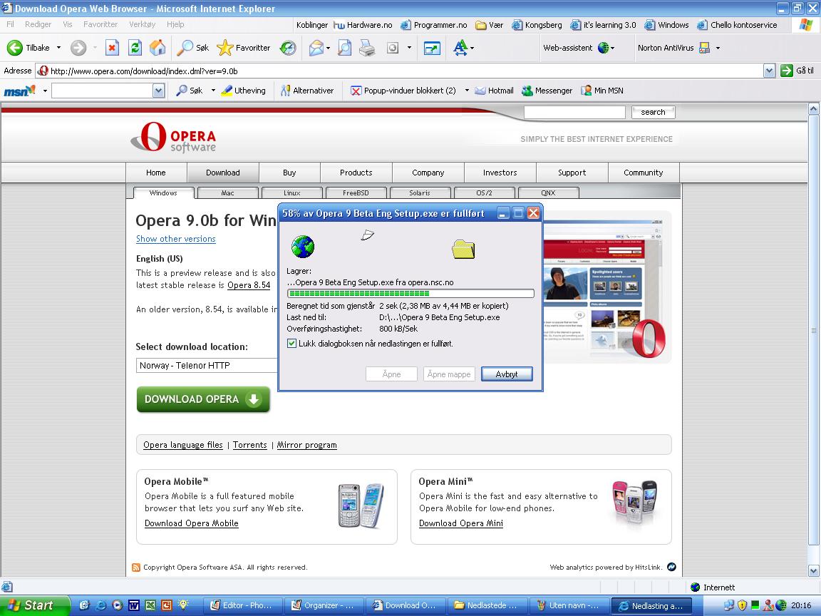The height and width of the screenshot is (616, 821).
Task: Open the mail icon dropdown arrow
Action: [x=329, y=48]
